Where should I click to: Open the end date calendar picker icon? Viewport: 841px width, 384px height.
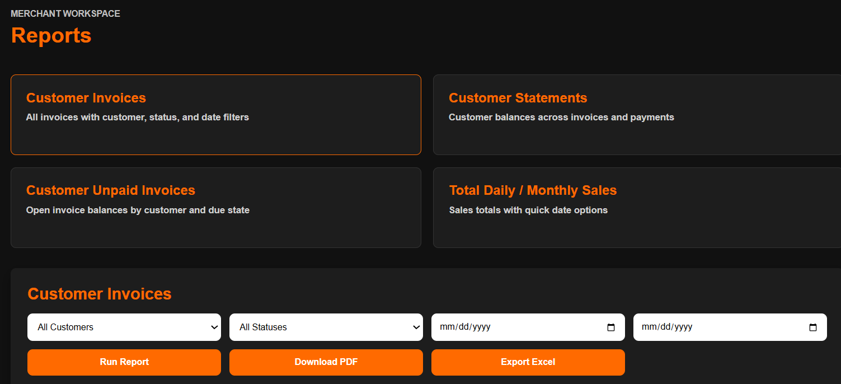click(x=813, y=327)
